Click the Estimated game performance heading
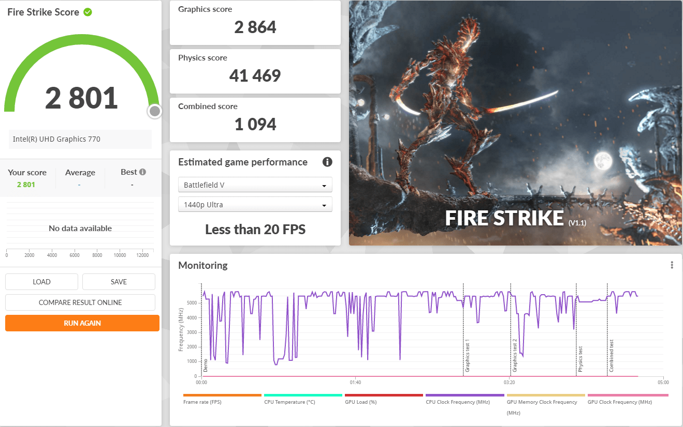Image resolution: width=683 pixels, height=427 pixels. click(x=243, y=162)
